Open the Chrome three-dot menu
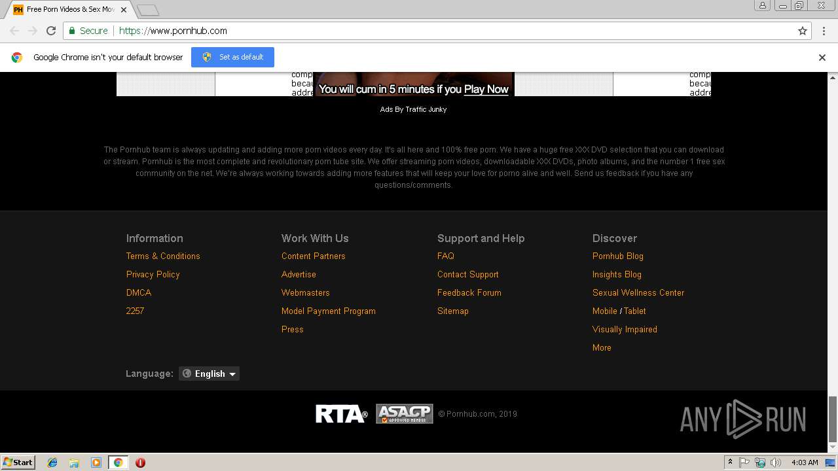 (x=822, y=31)
